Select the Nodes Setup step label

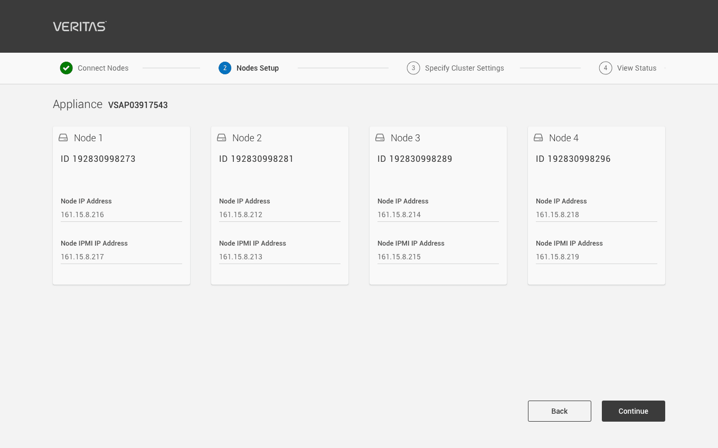point(258,68)
